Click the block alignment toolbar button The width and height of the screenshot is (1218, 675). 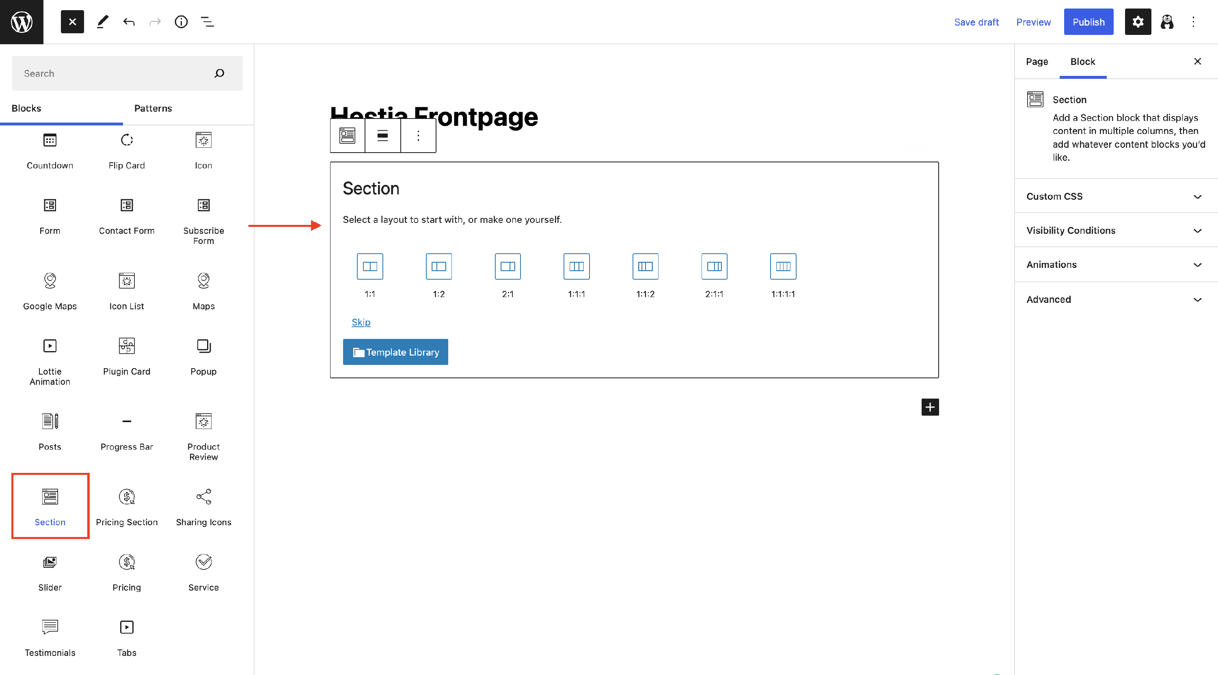click(382, 136)
